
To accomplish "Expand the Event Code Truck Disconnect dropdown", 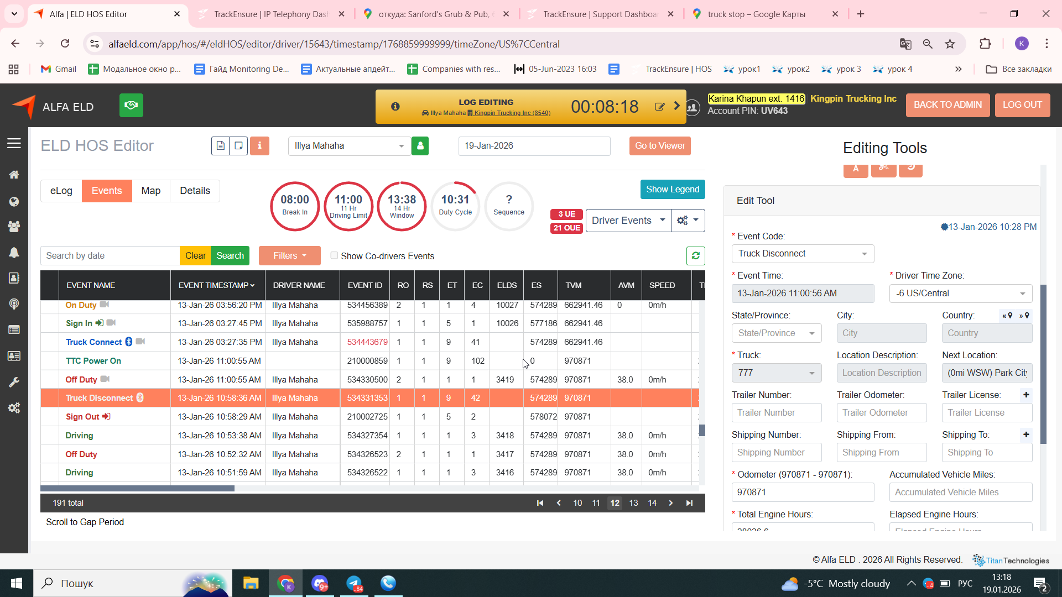I will click(x=802, y=254).
